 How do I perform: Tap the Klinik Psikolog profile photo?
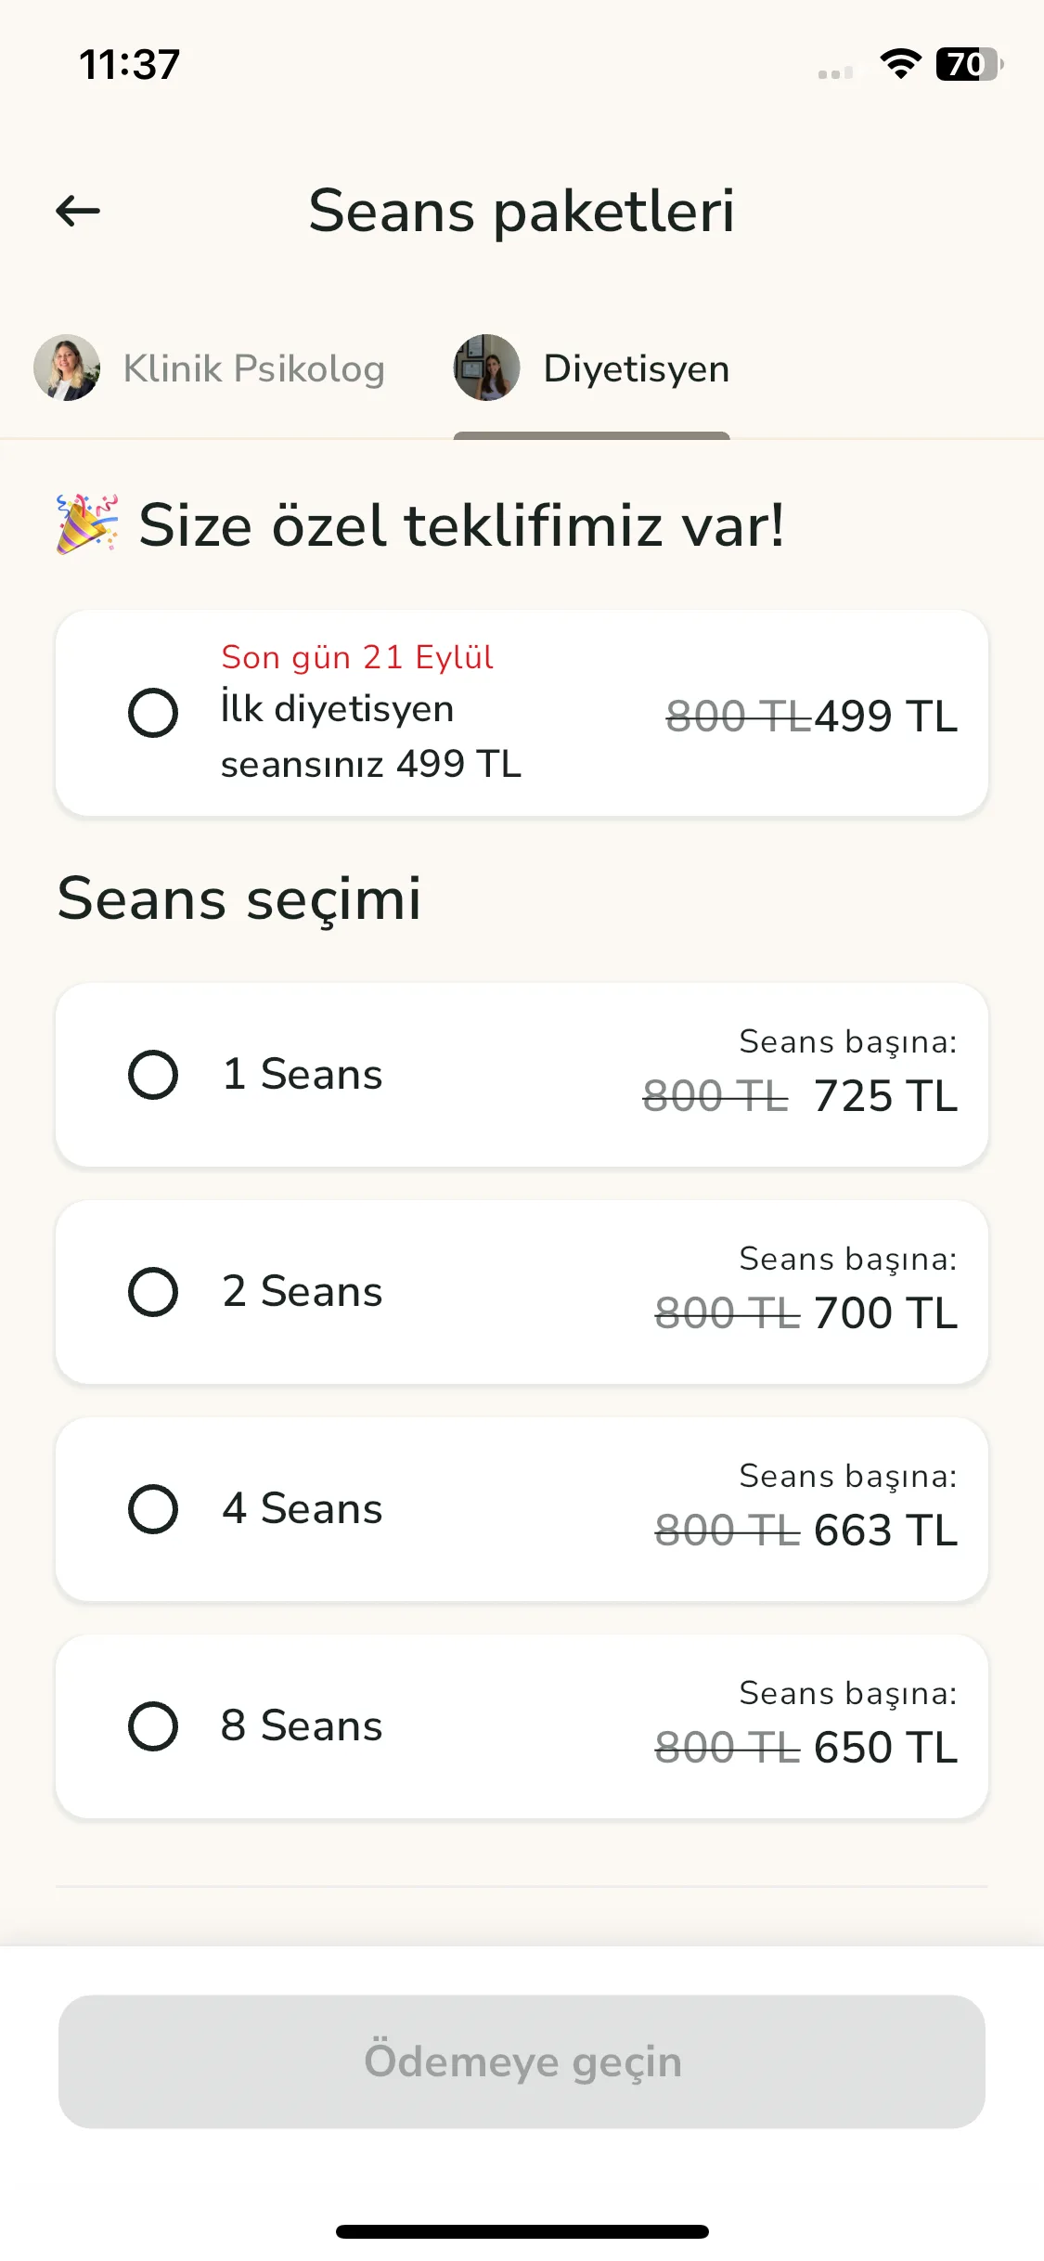[x=67, y=368]
